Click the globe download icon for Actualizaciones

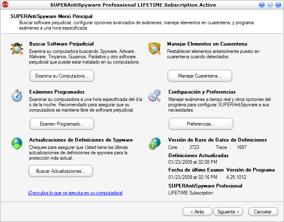pyautogui.click(x=17, y=144)
